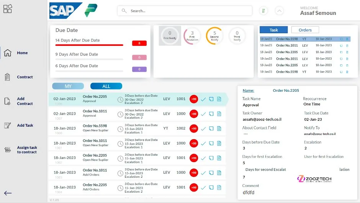Viewport: 360px width, 203px height.
Task: Show MY tasks filter
Action: [68, 86]
